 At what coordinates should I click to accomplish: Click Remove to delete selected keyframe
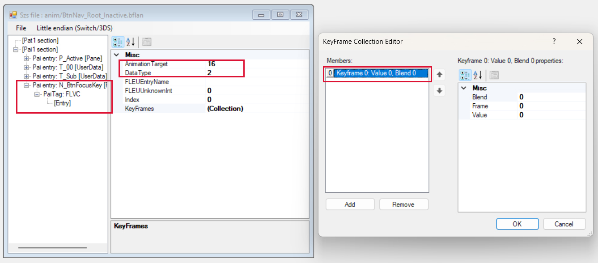coord(403,204)
